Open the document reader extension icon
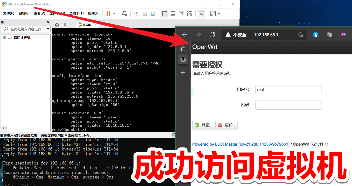 tap(330, 35)
